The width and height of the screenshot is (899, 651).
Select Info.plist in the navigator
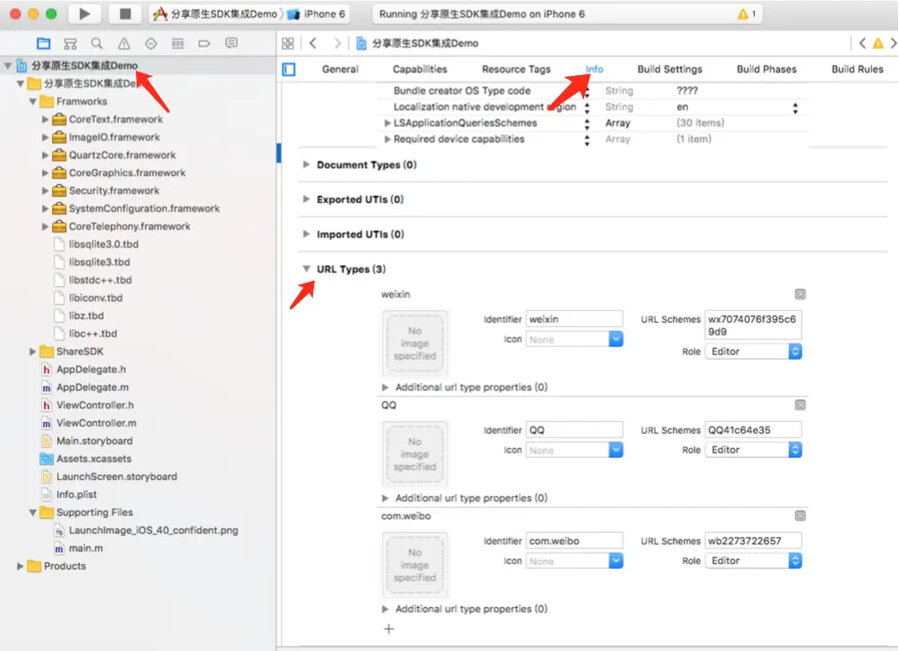pos(76,494)
